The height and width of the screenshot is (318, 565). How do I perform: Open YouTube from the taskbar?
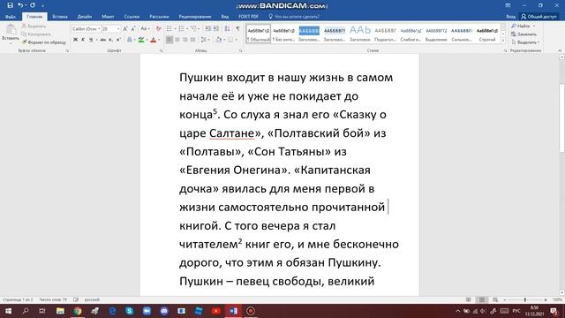pyautogui.click(x=216, y=311)
